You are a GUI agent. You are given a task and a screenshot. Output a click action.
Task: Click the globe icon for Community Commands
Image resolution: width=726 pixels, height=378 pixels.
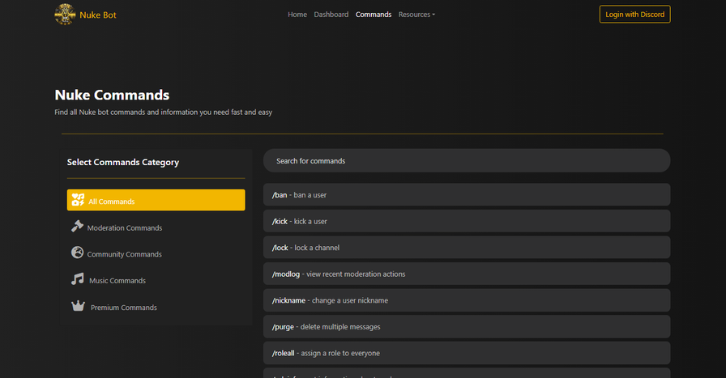(x=77, y=253)
